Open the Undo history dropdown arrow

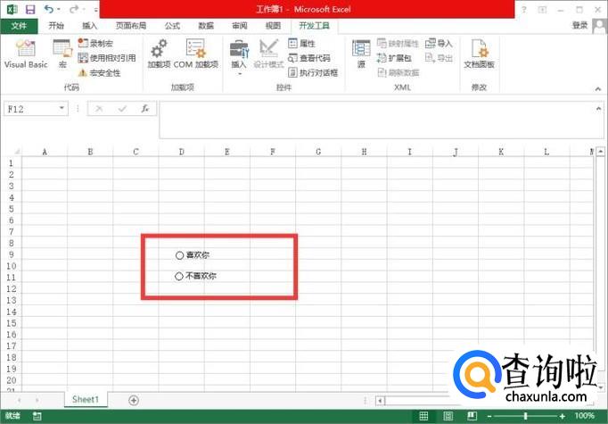(59, 9)
